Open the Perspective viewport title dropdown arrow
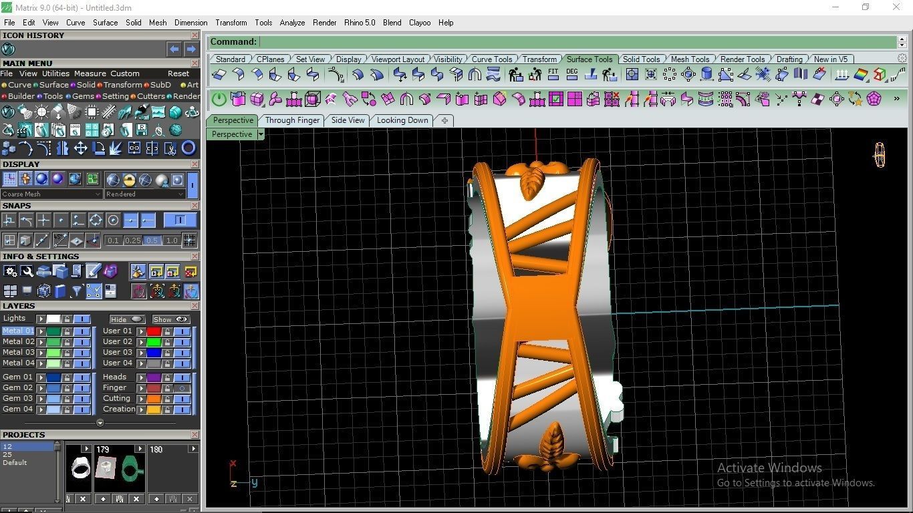 (x=261, y=134)
